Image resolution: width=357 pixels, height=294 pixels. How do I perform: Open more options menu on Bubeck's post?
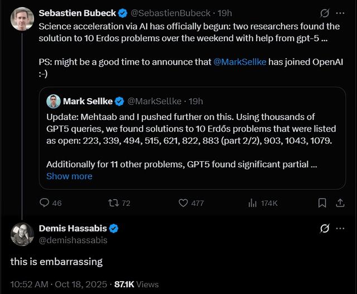(x=340, y=12)
